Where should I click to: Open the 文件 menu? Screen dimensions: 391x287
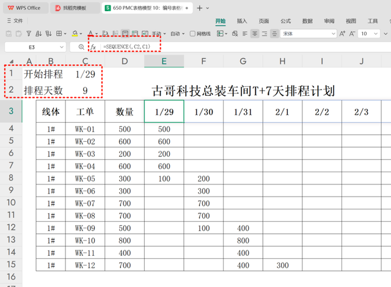pyautogui.click(x=15, y=21)
